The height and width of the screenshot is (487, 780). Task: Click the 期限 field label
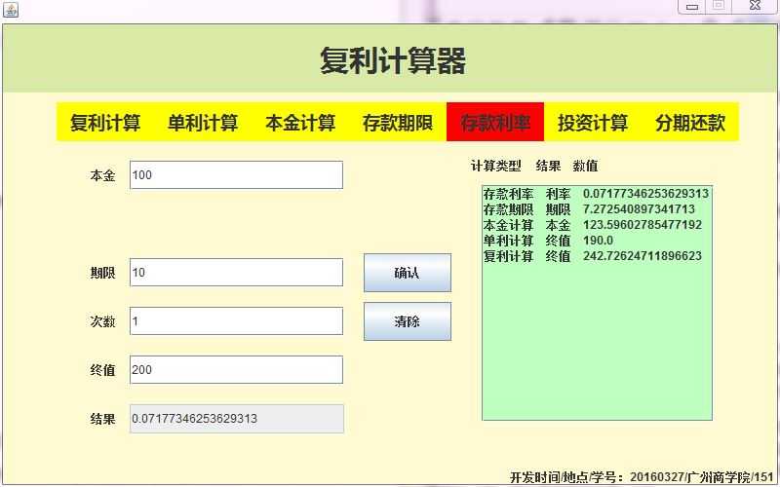click(102, 273)
